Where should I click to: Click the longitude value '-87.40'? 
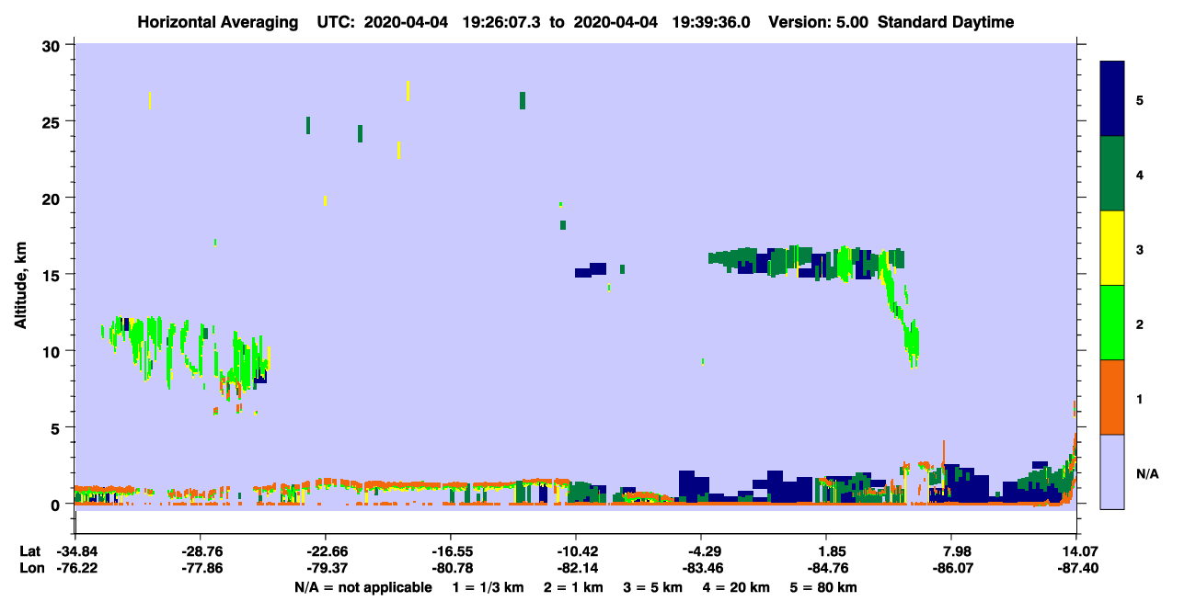pyautogui.click(x=1076, y=569)
